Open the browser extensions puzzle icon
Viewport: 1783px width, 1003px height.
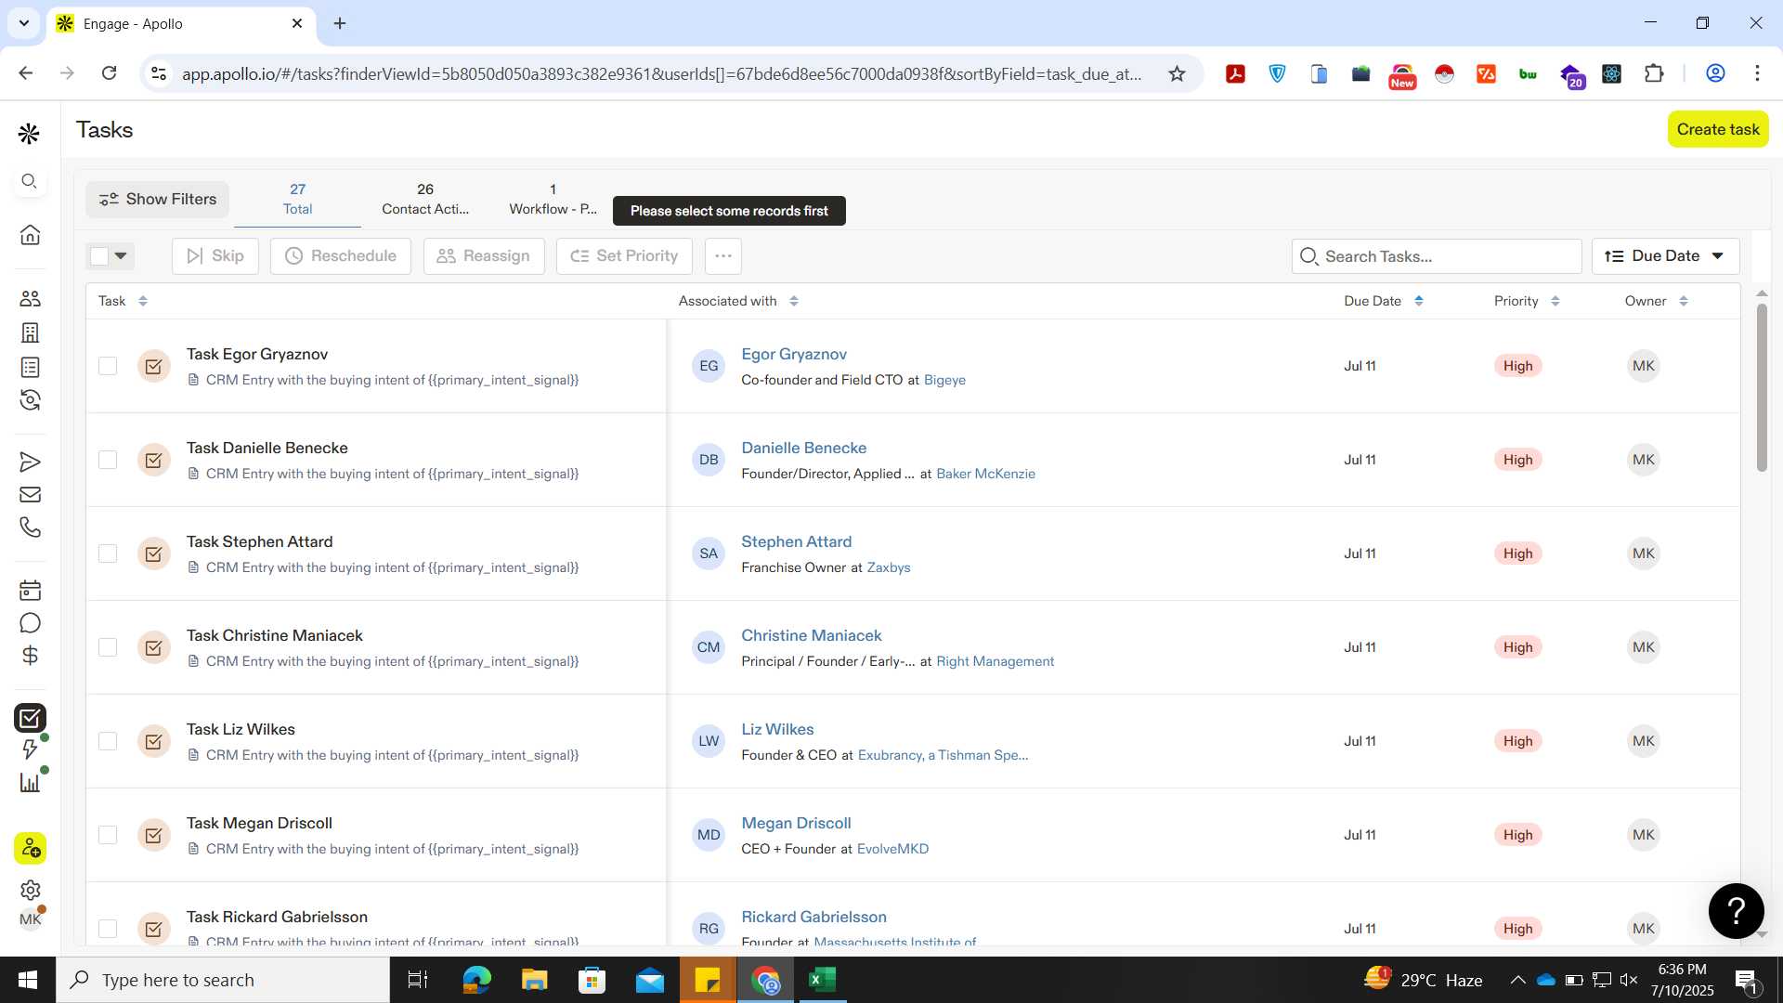tap(1654, 73)
